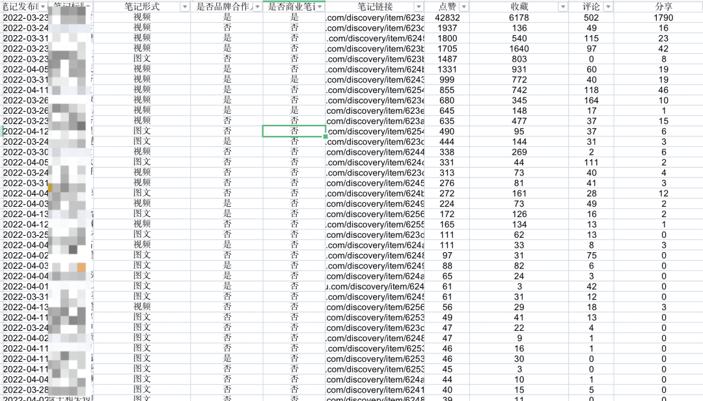The height and width of the screenshot is (401, 703).
Task: Select the link cell in the 1937-likes row
Action: 375,28
